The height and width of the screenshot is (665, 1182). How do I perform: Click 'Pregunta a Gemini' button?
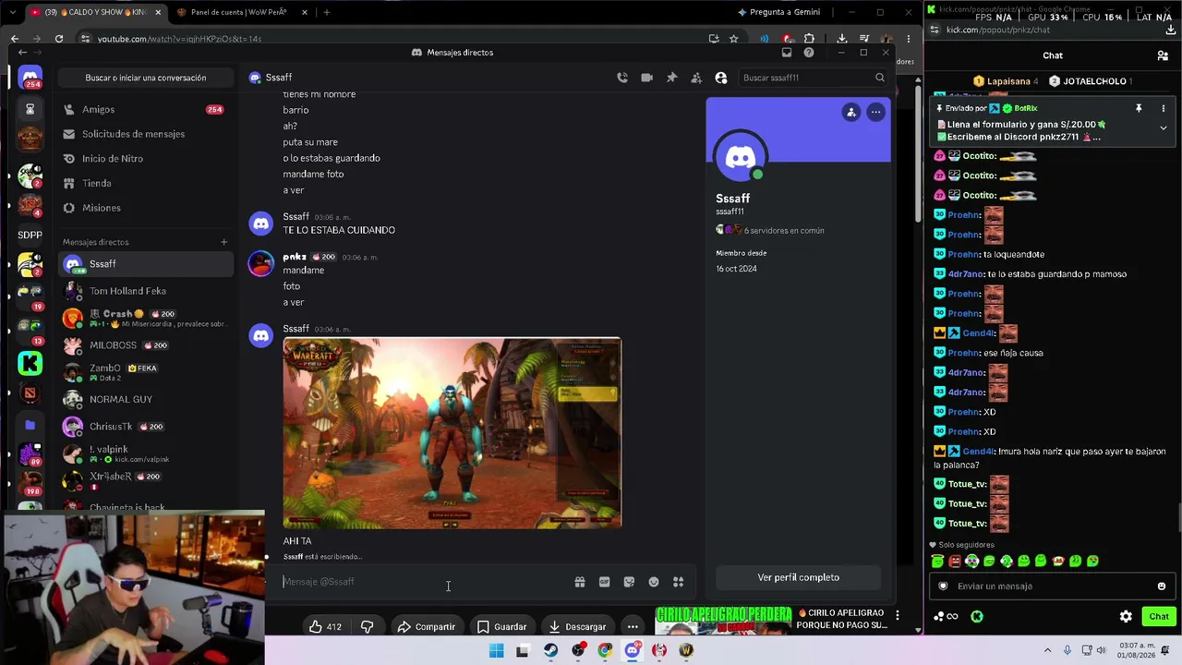[778, 12]
